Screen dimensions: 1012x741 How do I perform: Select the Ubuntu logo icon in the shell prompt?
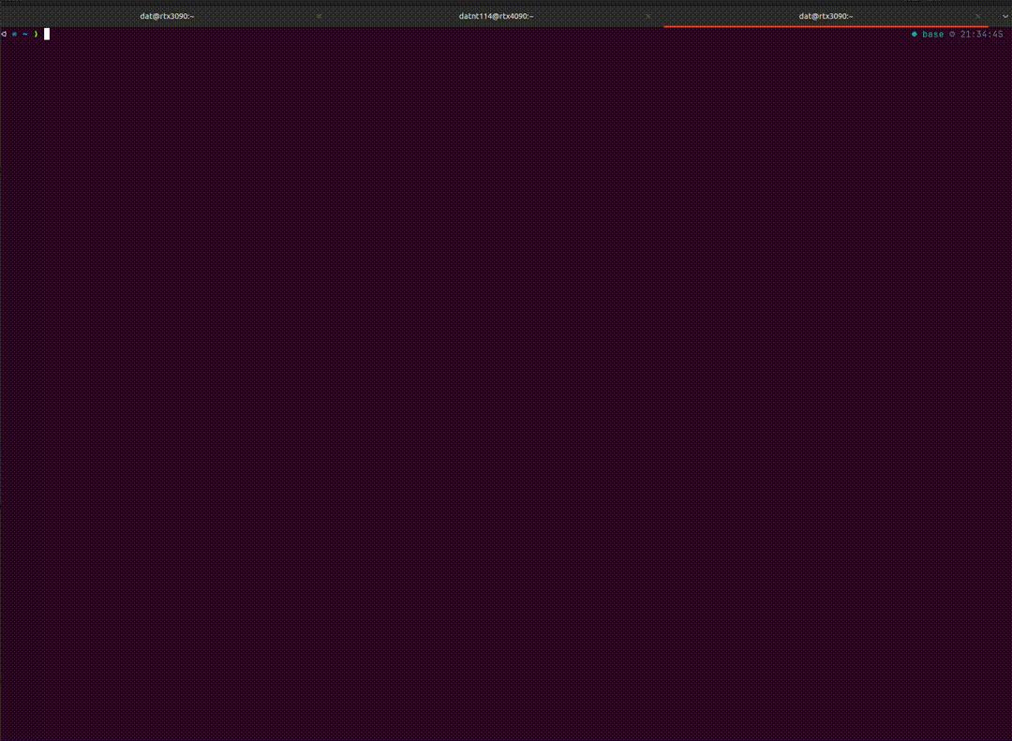4,34
